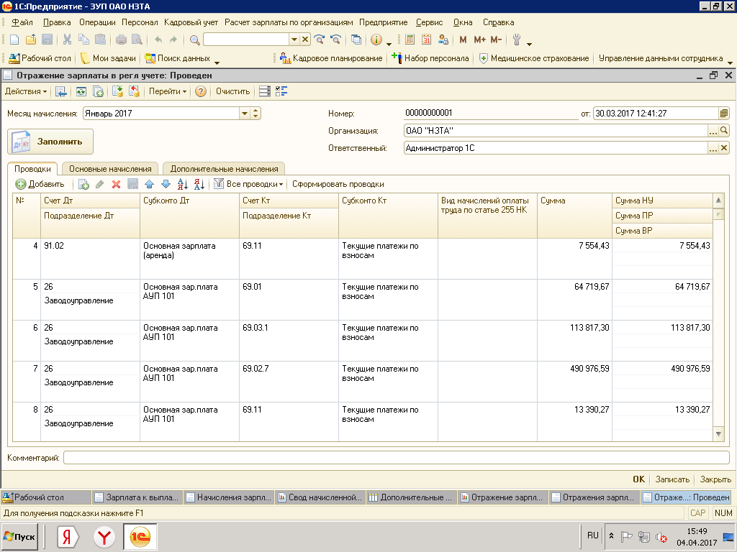737x552 pixels.
Task: Open the calendar picker of the date field
Action: (724, 113)
